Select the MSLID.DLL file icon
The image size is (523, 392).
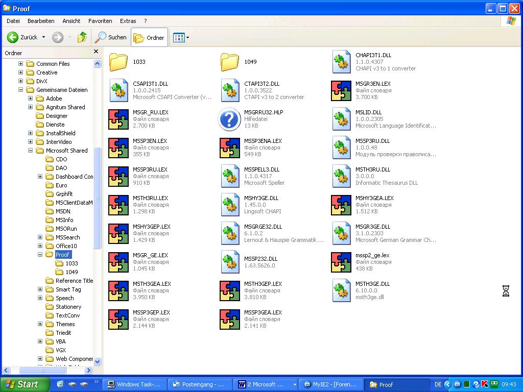pyautogui.click(x=341, y=119)
